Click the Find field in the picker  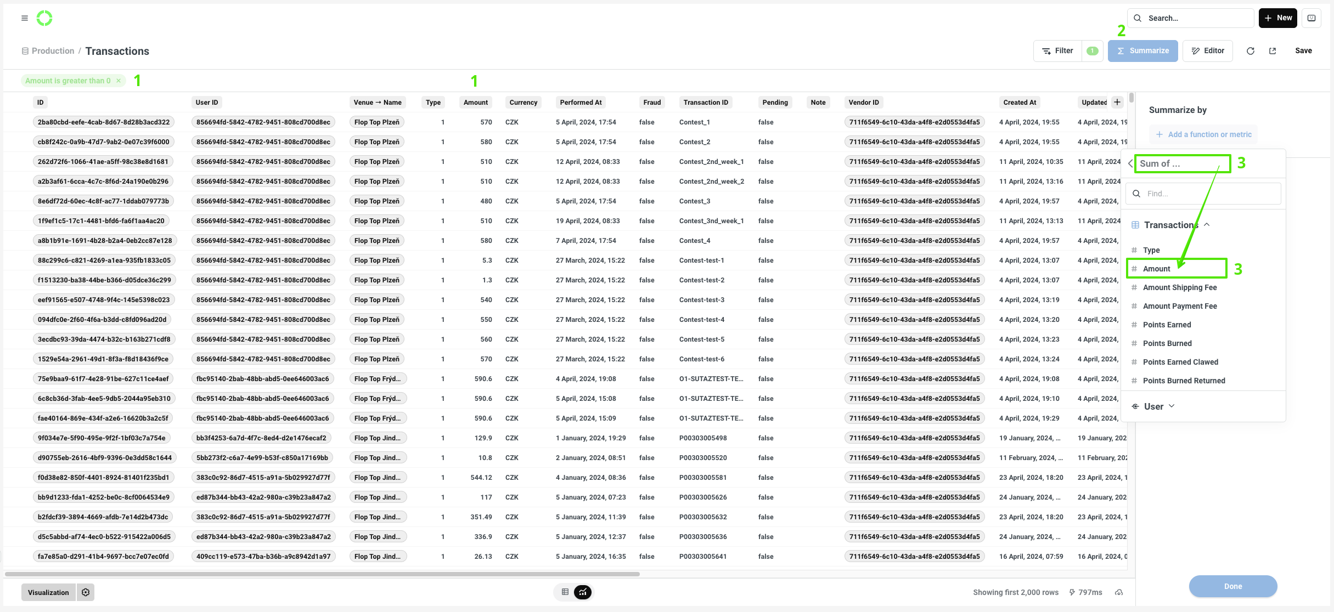[x=1203, y=194]
